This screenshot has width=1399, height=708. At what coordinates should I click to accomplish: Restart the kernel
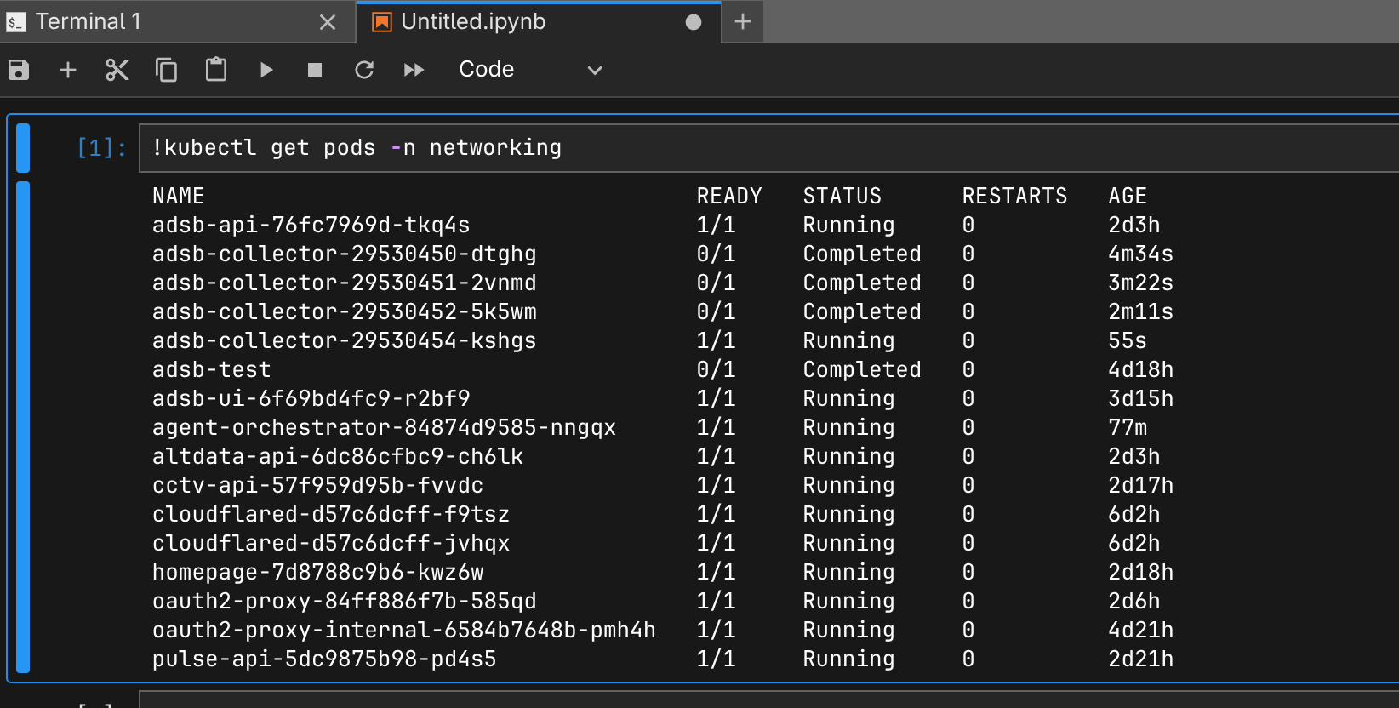click(x=364, y=70)
